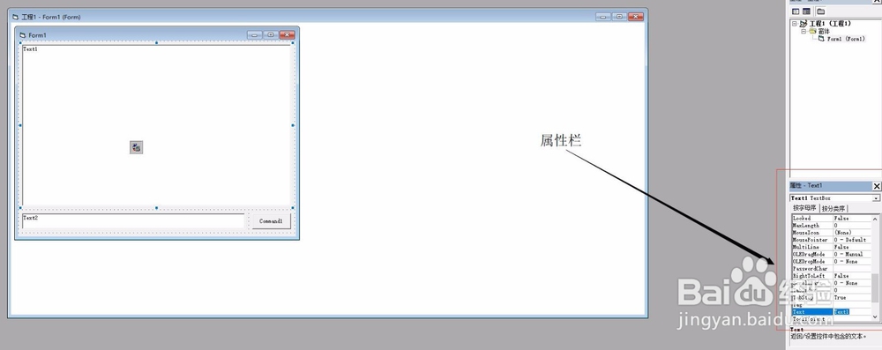Click the Text property name cell
Screen dimensions: 882x350
click(811, 312)
